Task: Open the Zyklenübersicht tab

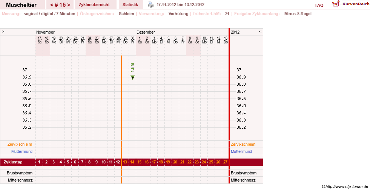Action: click(x=94, y=5)
